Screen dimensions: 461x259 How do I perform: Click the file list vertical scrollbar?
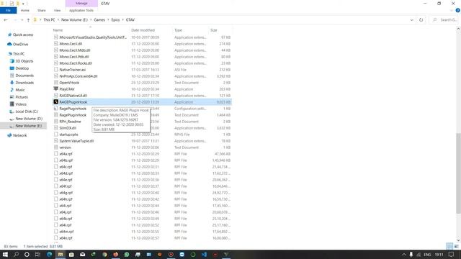click(x=458, y=173)
